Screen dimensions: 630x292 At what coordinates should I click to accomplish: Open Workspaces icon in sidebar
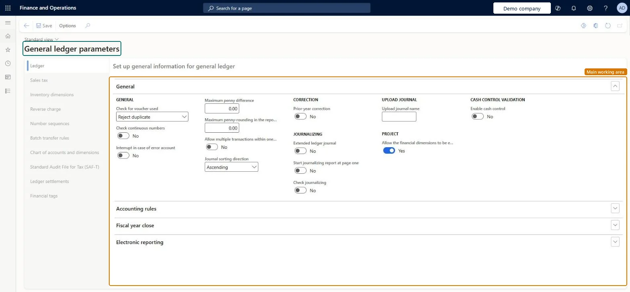pyautogui.click(x=8, y=77)
